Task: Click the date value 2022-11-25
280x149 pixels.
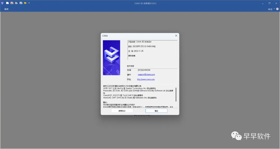Action: coord(138,51)
